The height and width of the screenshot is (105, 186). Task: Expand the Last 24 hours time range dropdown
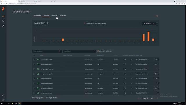tap(149, 23)
